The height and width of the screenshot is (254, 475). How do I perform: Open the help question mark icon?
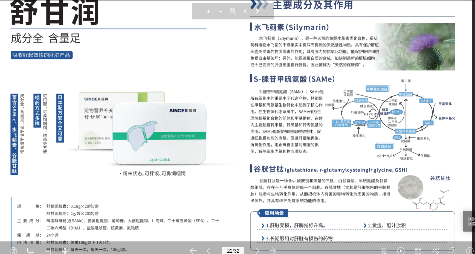[x=452, y=251]
